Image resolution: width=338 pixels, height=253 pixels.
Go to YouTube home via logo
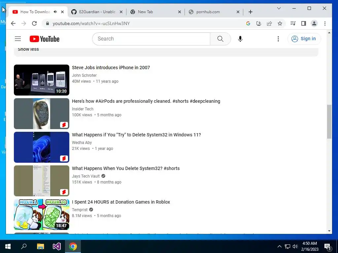(x=45, y=39)
